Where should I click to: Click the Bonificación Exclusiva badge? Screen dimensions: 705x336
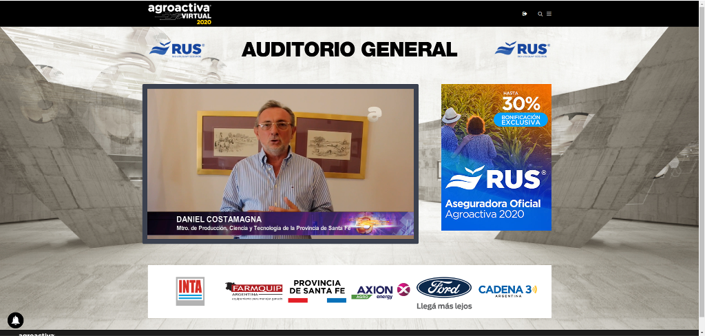tap(520, 120)
